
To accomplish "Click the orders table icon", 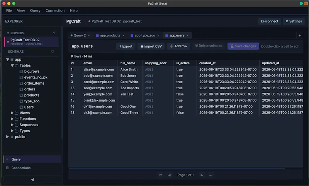I will [x=21, y=89].
